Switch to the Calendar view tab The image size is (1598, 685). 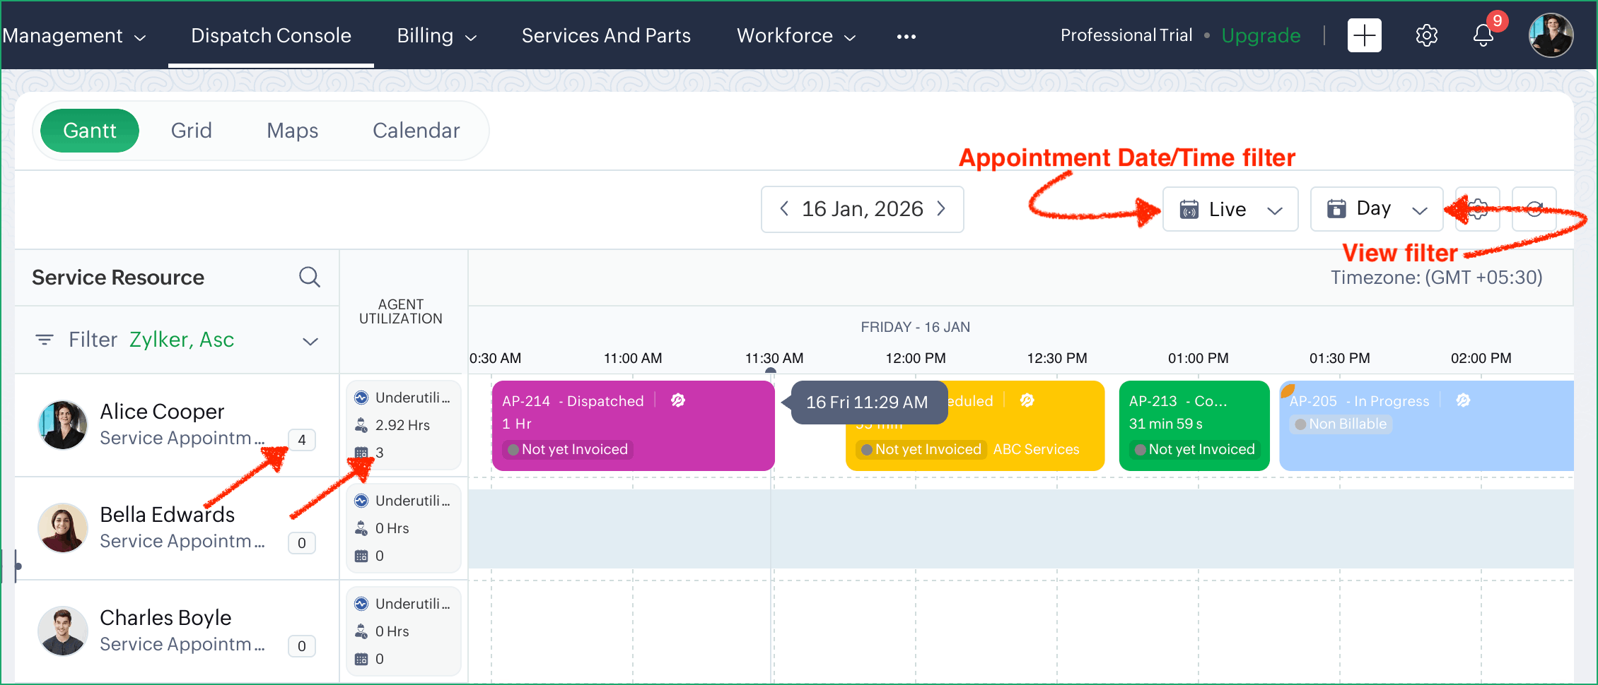(x=416, y=131)
